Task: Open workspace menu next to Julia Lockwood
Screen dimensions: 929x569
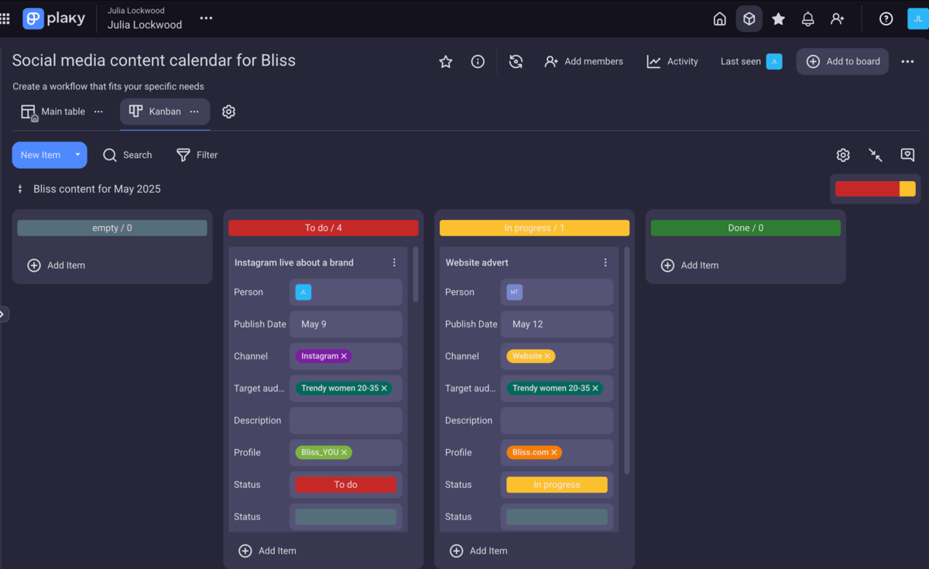Action: (x=206, y=19)
